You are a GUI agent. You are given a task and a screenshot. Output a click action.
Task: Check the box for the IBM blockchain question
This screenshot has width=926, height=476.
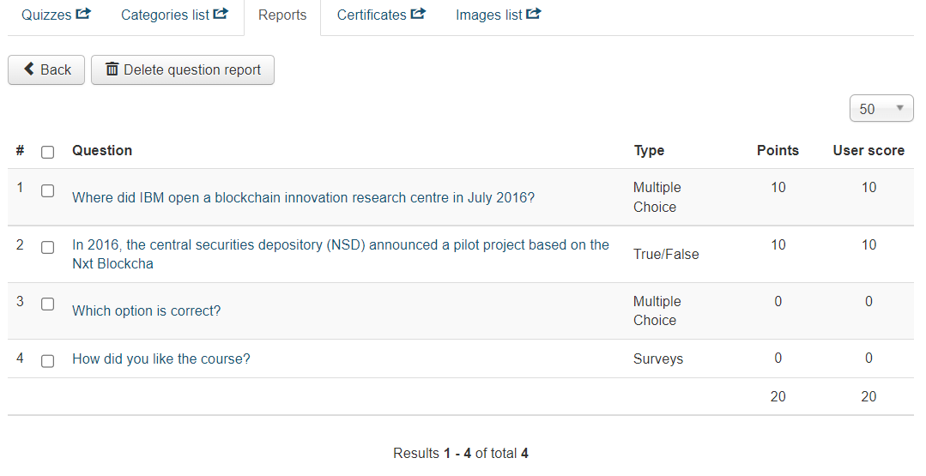click(x=48, y=191)
